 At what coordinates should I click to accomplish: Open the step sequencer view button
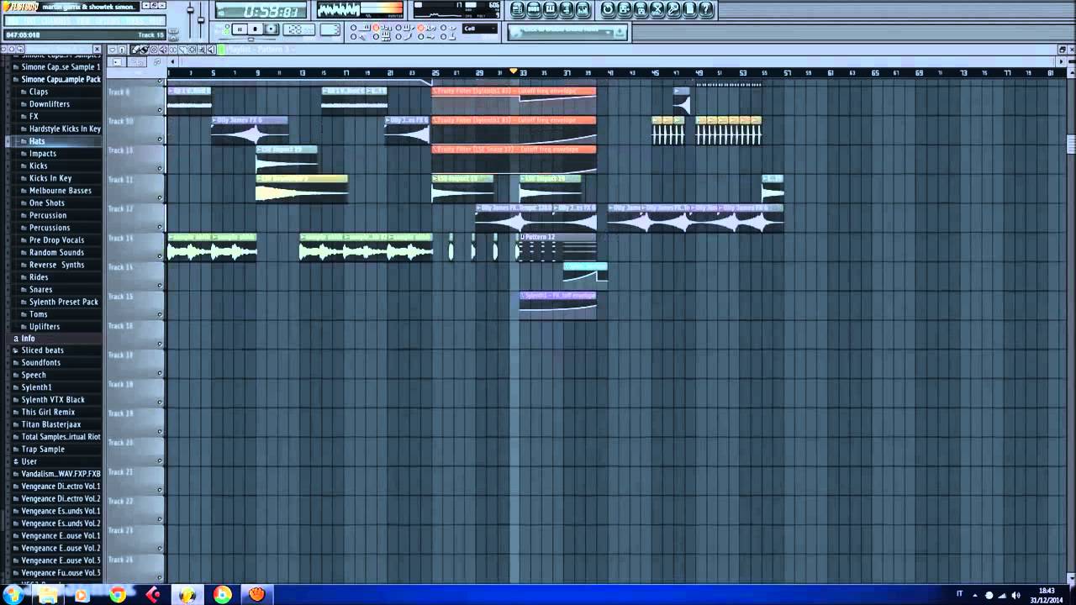coord(534,9)
